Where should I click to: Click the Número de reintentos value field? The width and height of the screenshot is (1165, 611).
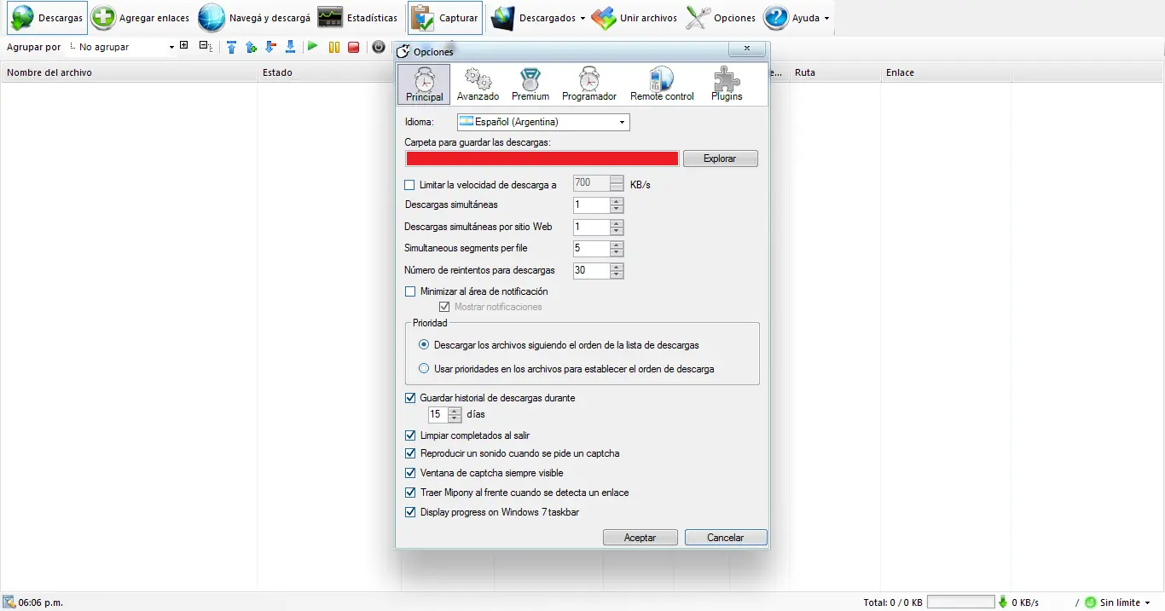pyautogui.click(x=592, y=271)
